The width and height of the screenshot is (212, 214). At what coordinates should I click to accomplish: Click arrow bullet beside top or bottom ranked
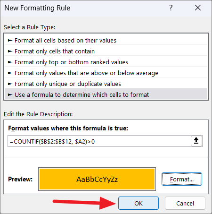pyautogui.click(x=10, y=62)
